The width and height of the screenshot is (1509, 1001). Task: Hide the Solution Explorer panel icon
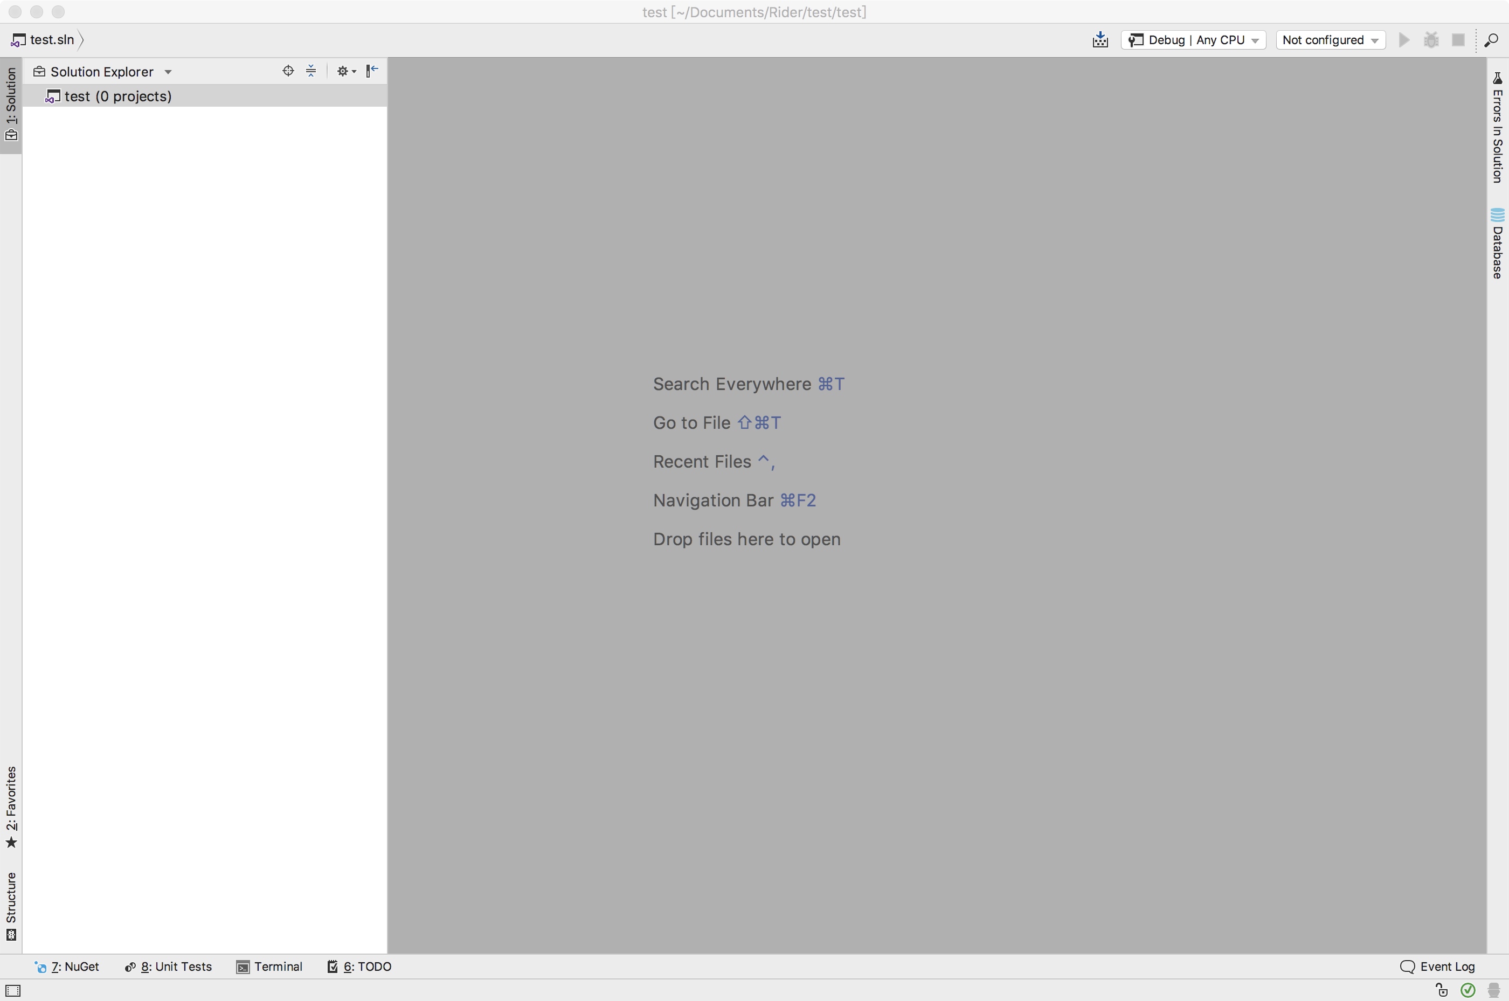click(x=372, y=71)
